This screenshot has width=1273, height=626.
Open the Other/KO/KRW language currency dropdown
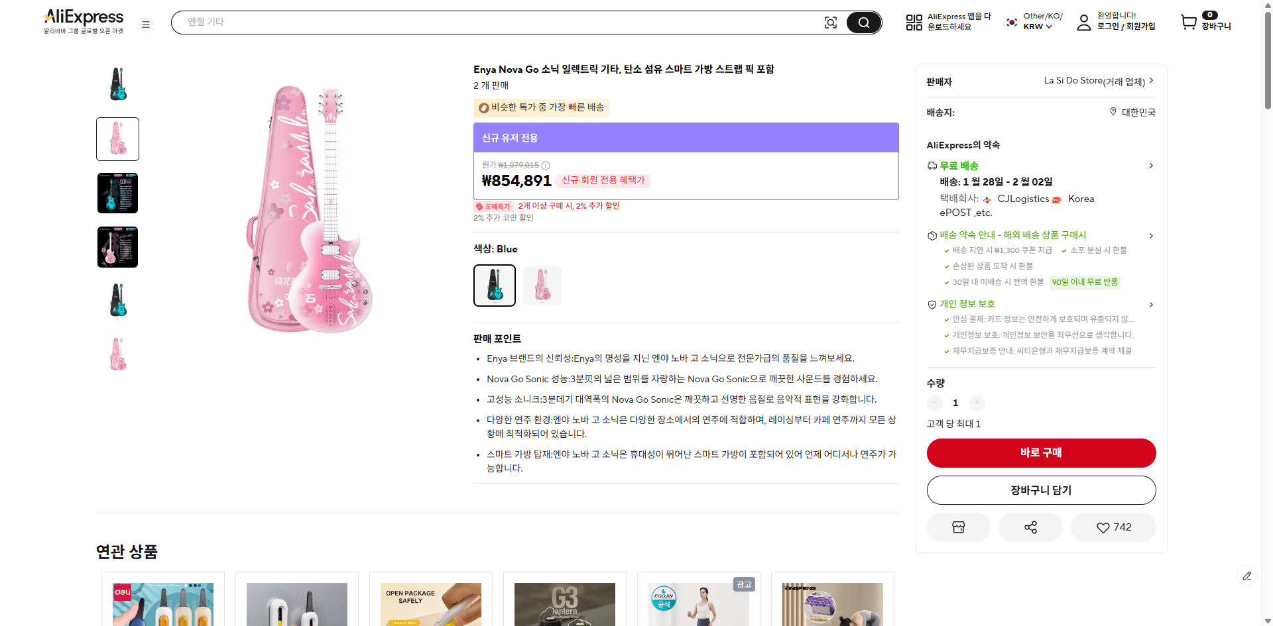pos(1032,22)
